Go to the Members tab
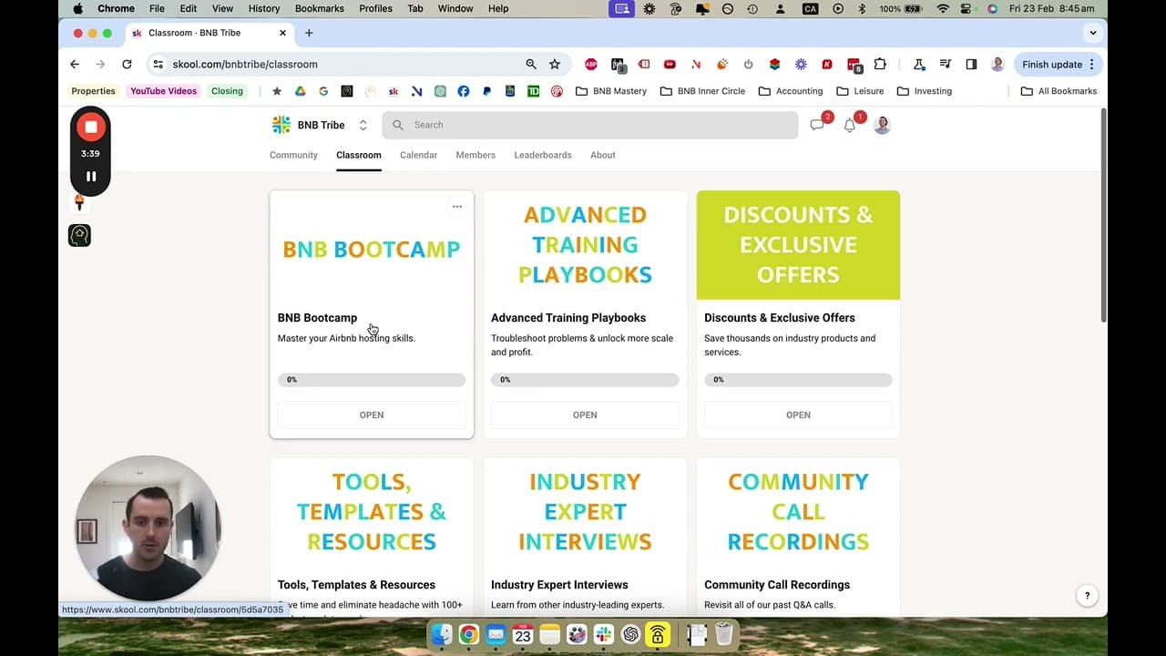1166x656 pixels. pyautogui.click(x=476, y=155)
